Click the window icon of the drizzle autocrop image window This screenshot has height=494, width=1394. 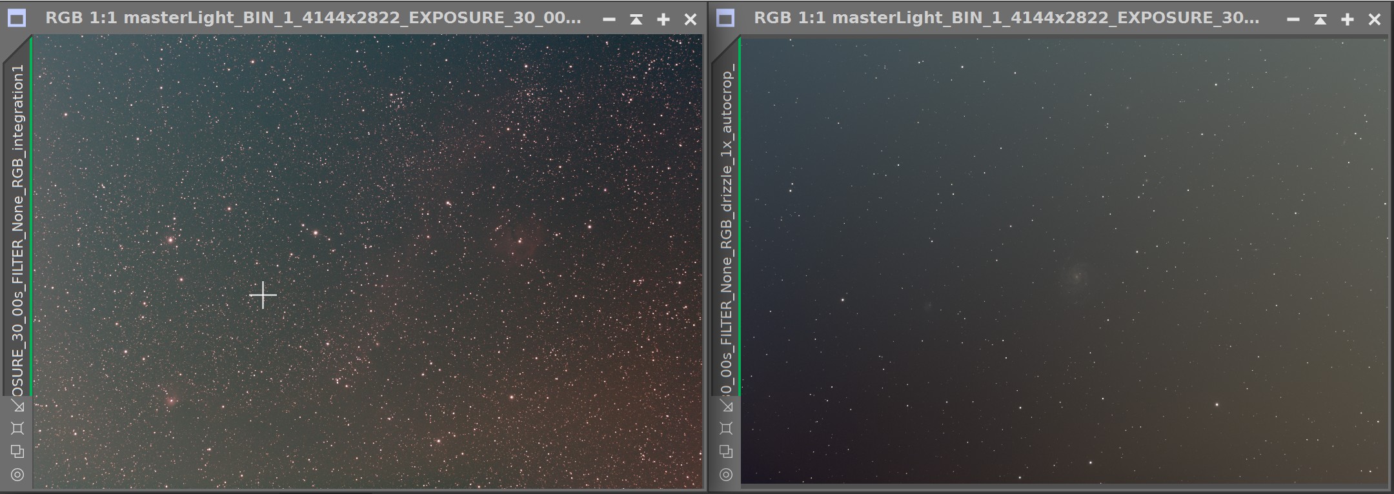725,19
